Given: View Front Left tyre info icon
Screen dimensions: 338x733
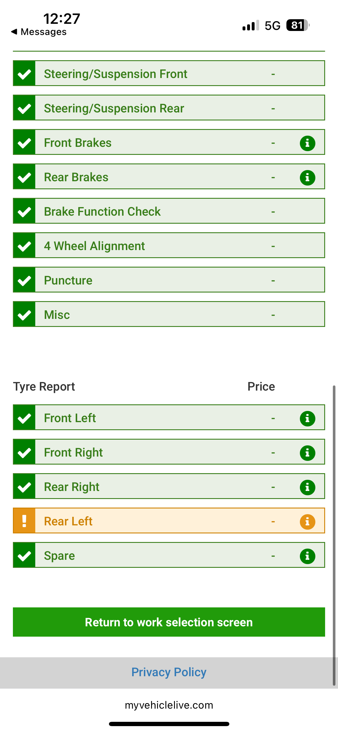Looking at the screenshot, I should coord(307,418).
